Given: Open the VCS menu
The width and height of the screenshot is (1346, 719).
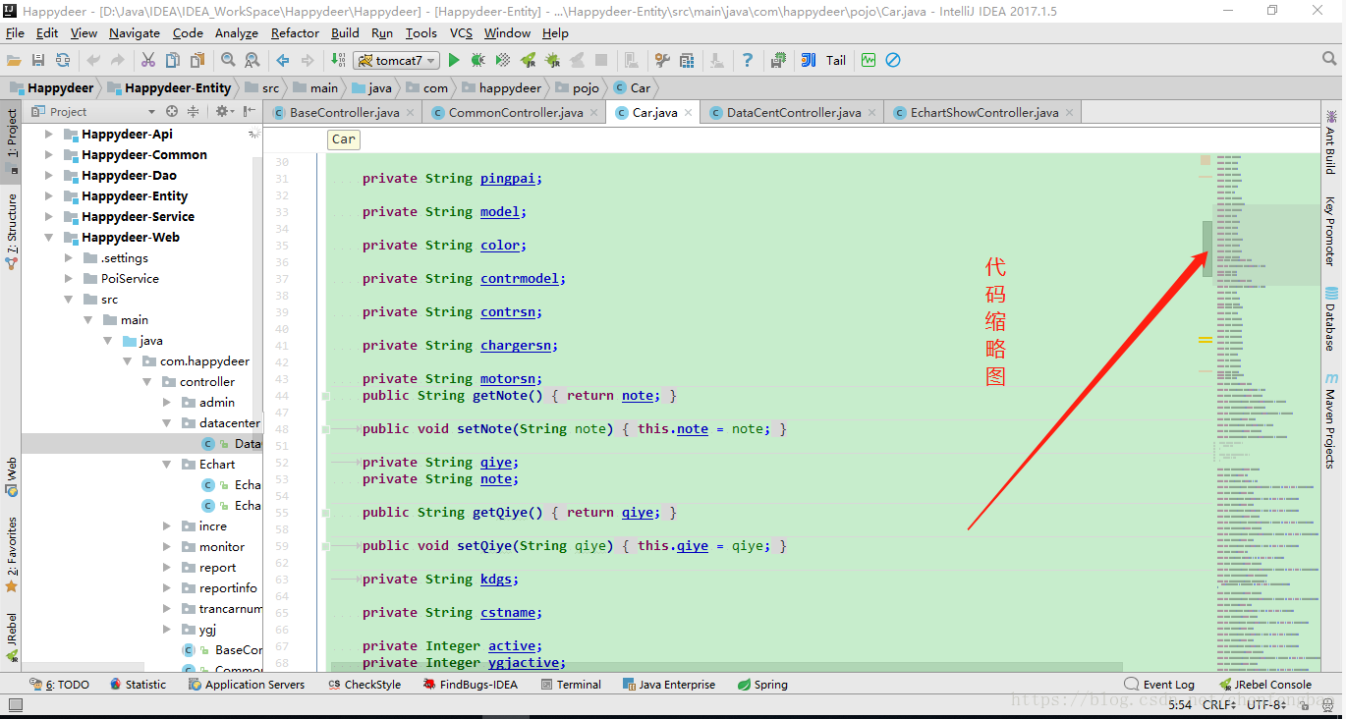Looking at the screenshot, I should [461, 32].
